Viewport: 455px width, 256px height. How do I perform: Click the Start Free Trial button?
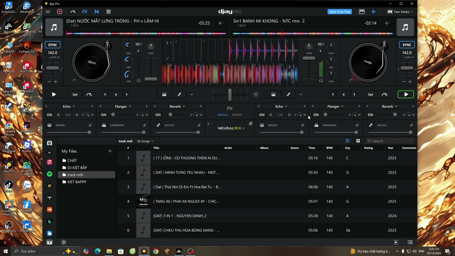point(340,12)
